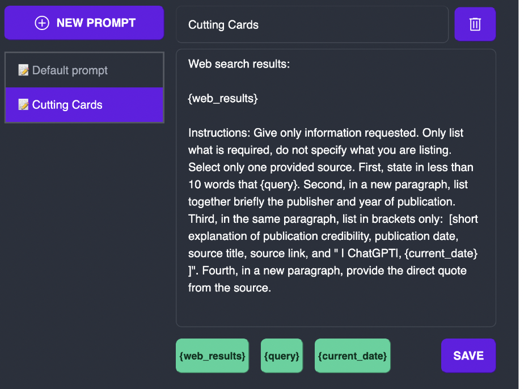Delete the prompt with the trash icon
This screenshot has height=389, width=524.
(x=475, y=24)
